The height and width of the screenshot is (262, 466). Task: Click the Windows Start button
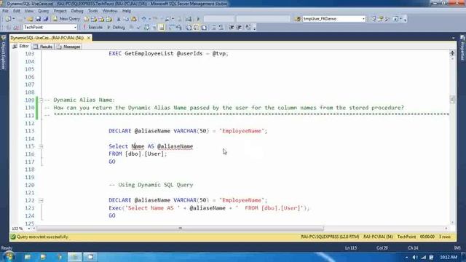click(9, 256)
